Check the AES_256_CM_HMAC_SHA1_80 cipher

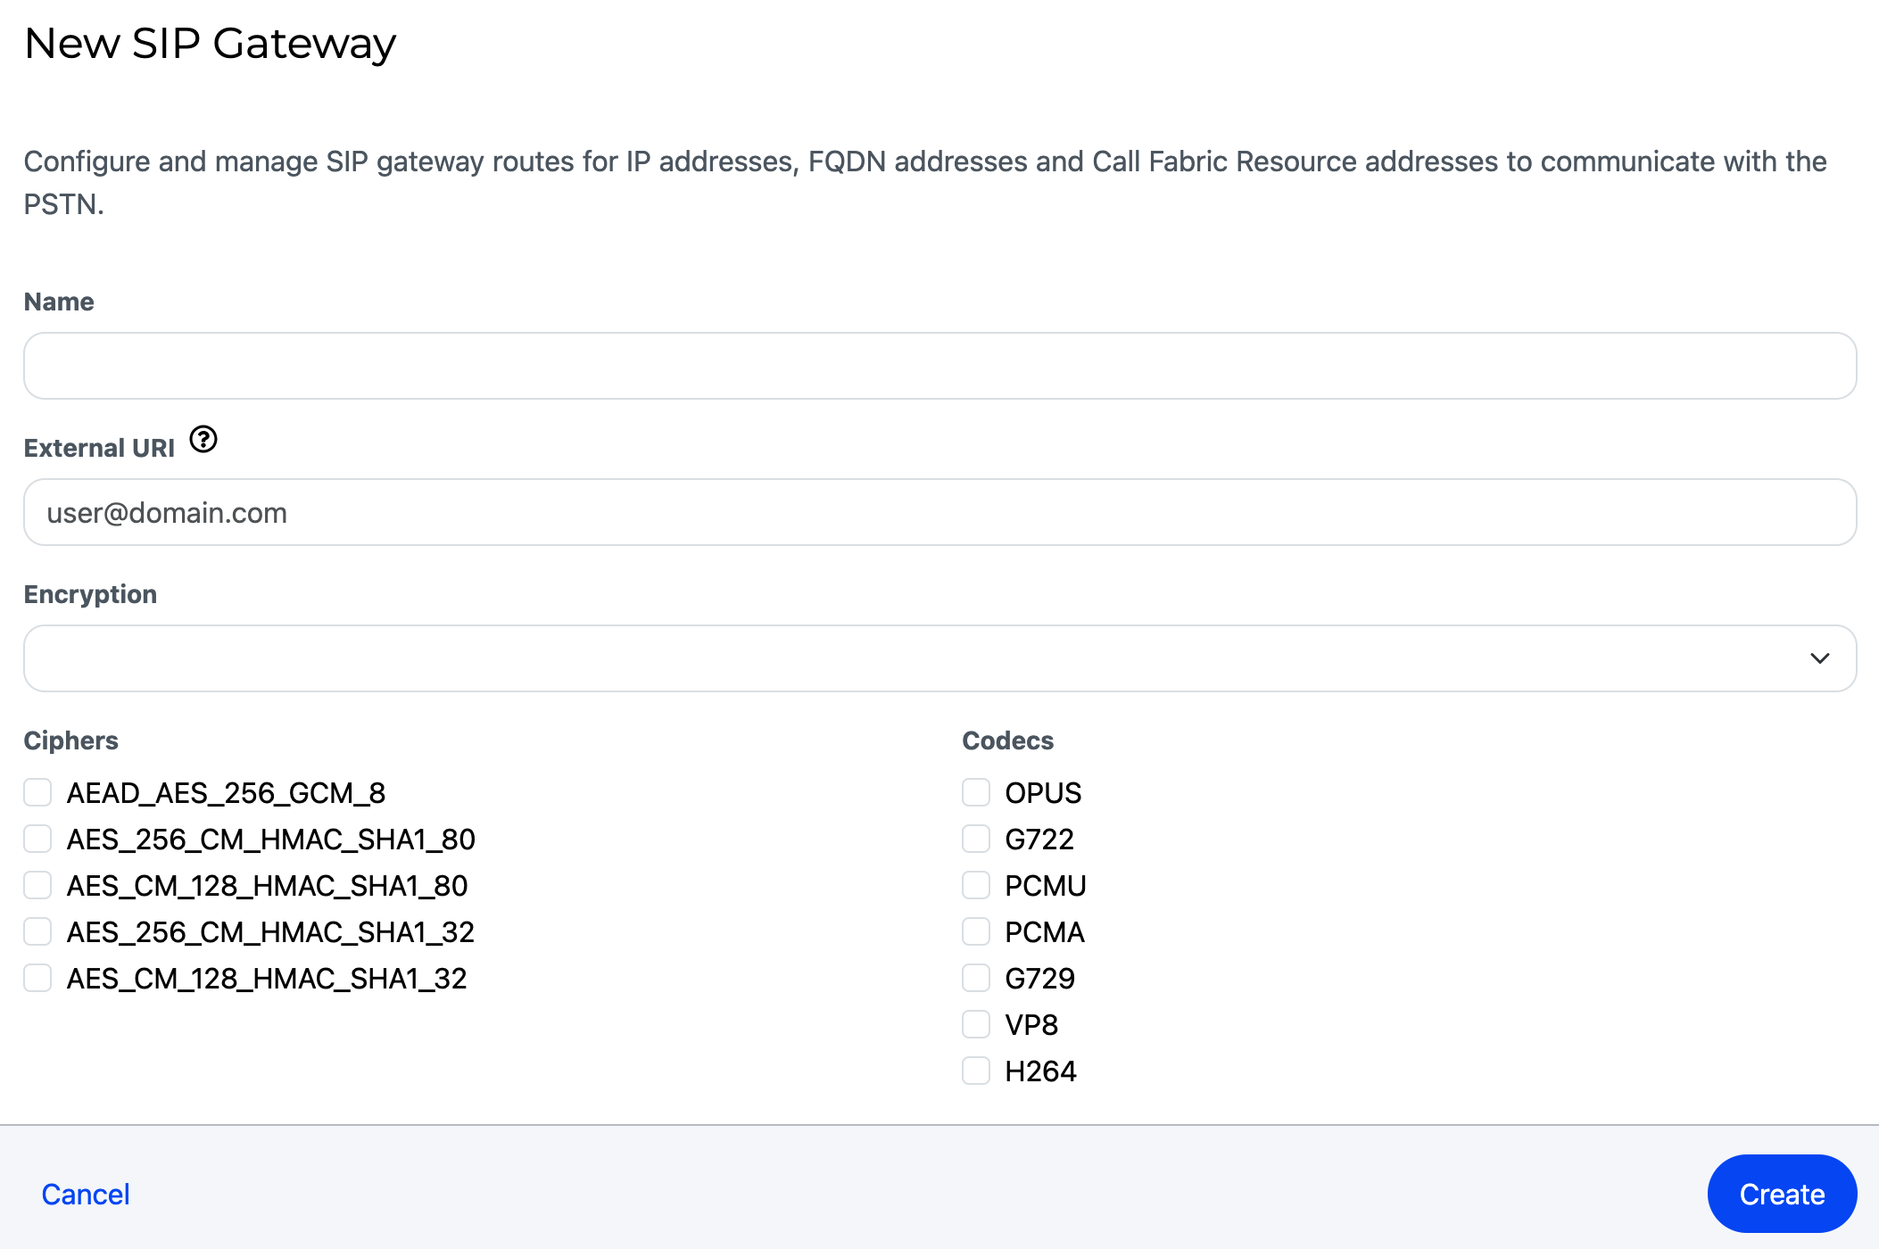37,839
